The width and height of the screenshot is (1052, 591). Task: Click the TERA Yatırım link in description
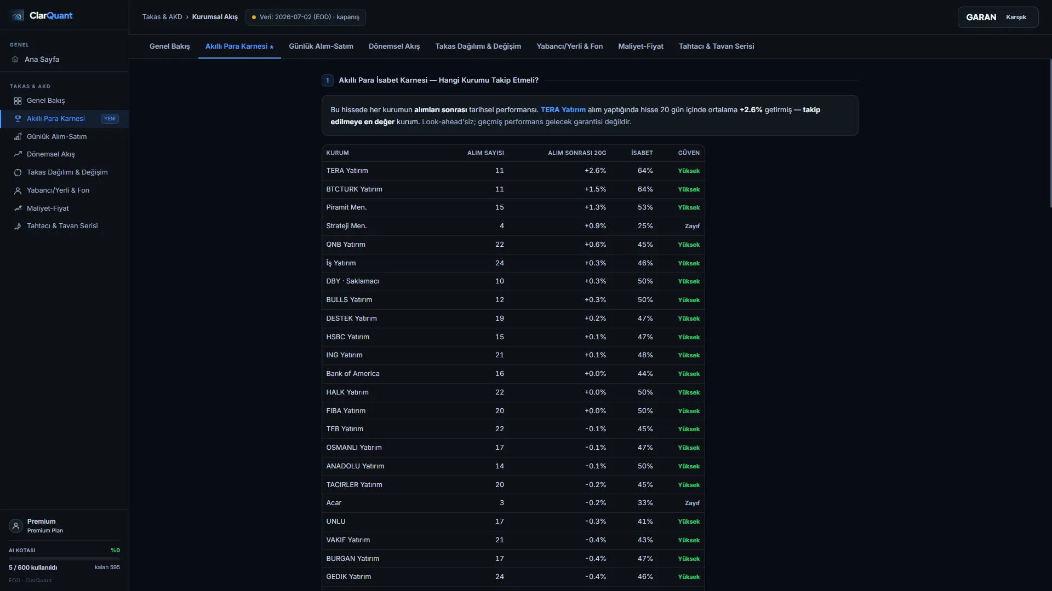563,110
